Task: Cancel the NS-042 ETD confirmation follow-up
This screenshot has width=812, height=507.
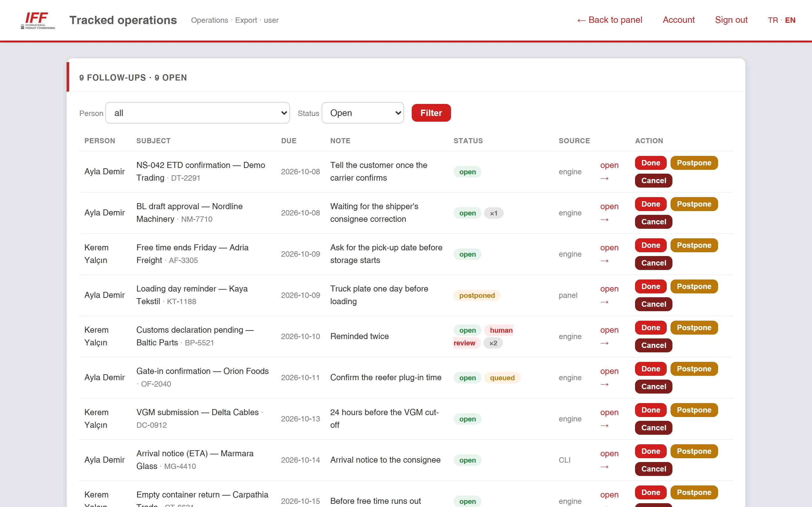Action: pos(653,181)
